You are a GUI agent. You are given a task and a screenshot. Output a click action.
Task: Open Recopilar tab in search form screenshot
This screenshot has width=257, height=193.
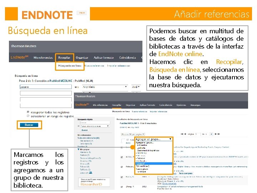pos(64,58)
